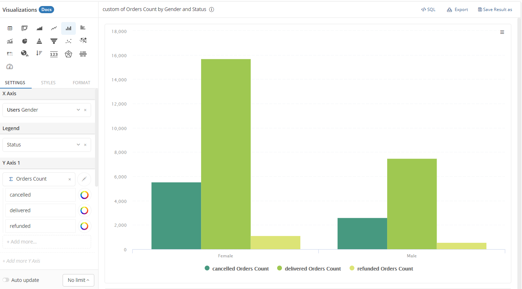Select the area chart visualization
The height and width of the screenshot is (289, 522).
(x=39, y=28)
